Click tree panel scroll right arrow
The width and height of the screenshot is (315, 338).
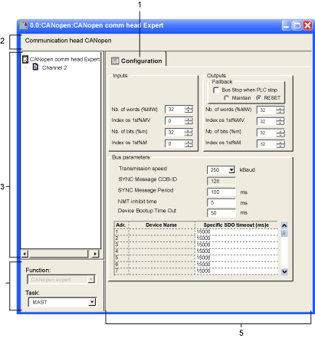pyautogui.click(x=95, y=254)
